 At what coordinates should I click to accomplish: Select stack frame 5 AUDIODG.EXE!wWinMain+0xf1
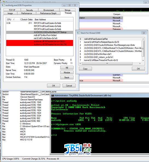(x=110, y=54)
